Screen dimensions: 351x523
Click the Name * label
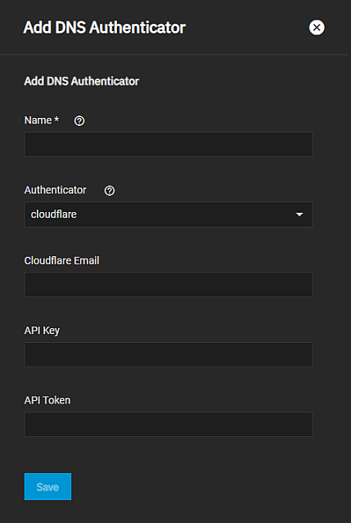42,120
